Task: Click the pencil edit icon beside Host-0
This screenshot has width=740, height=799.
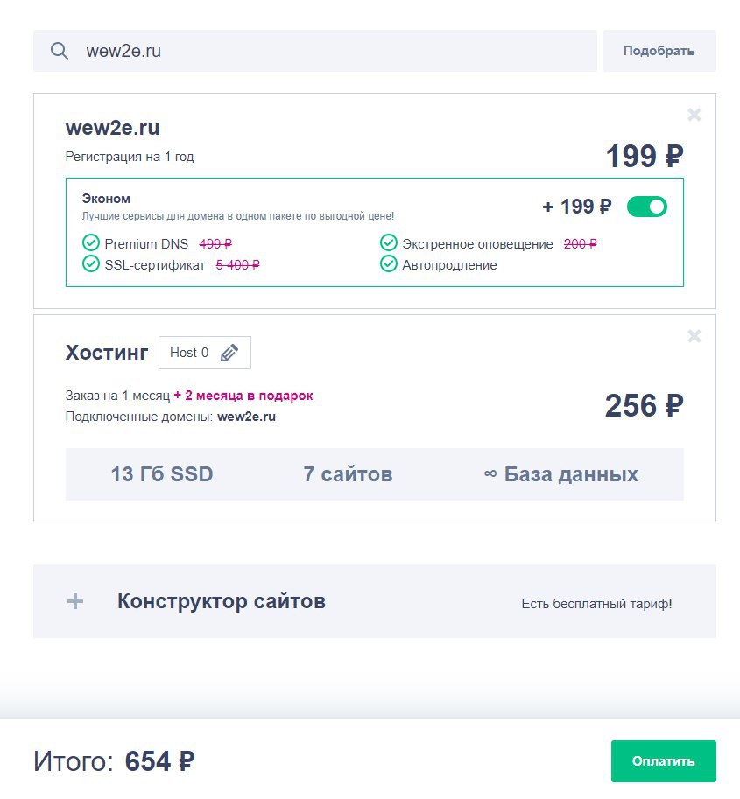Action: click(x=229, y=353)
